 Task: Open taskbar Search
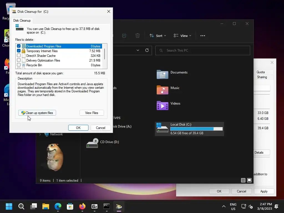pyautogui.click(x=21, y=206)
